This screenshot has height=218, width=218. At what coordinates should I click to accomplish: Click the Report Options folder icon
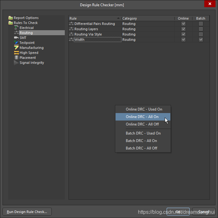pos(11,18)
